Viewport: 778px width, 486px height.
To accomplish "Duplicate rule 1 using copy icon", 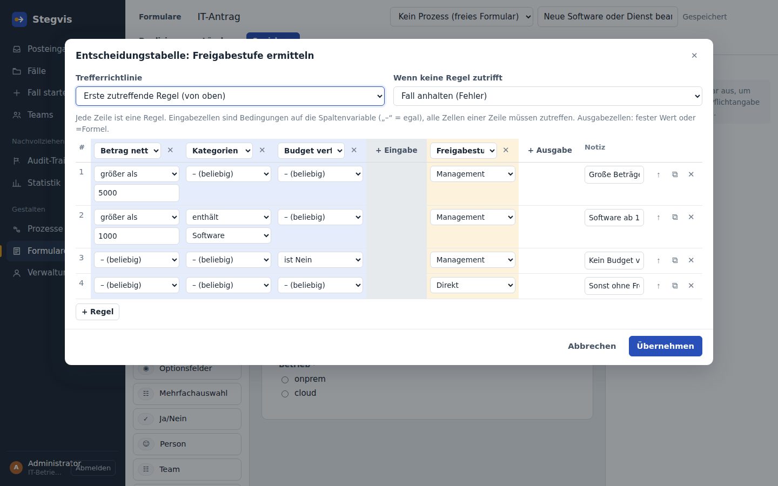I will [675, 174].
